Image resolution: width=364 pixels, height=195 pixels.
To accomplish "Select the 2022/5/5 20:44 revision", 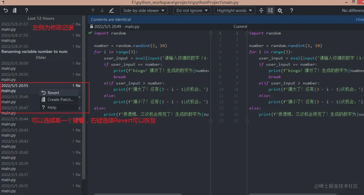I will pyautogui.click(x=41, y=121).
